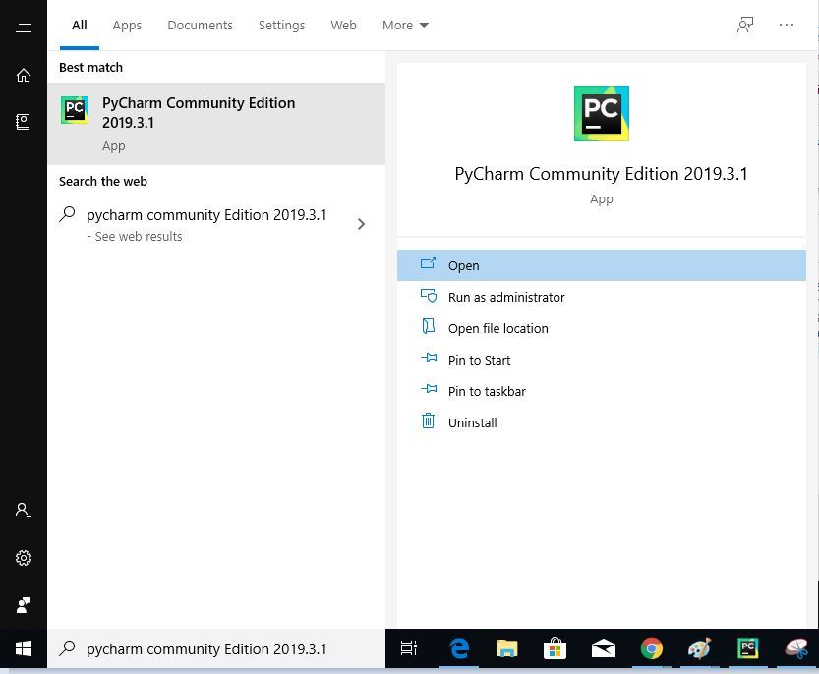Viewport: 819px width, 674px height.
Task: Click the large PyCharm logo in the details pane
Action: click(x=601, y=114)
